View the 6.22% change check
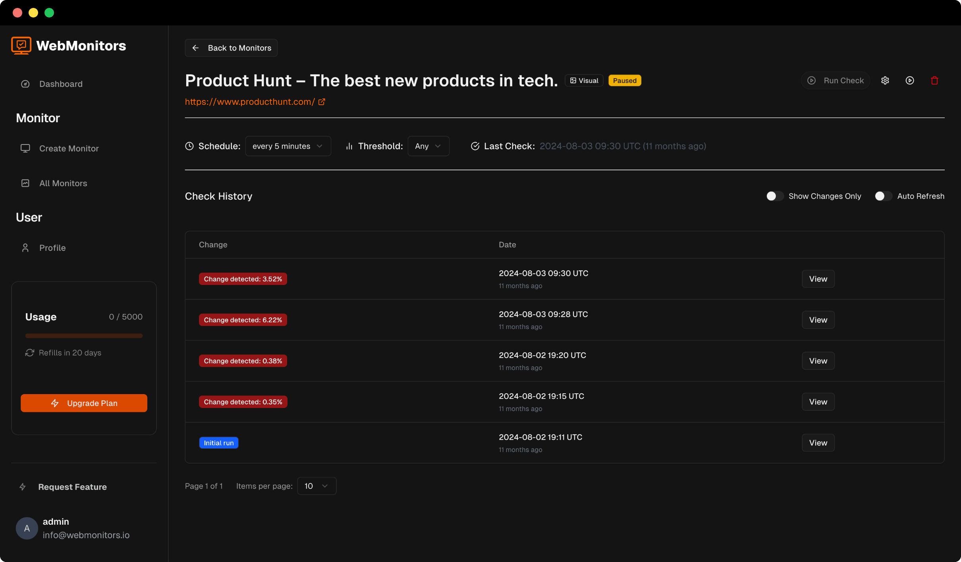The image size is (961, 562). [818, 320]
